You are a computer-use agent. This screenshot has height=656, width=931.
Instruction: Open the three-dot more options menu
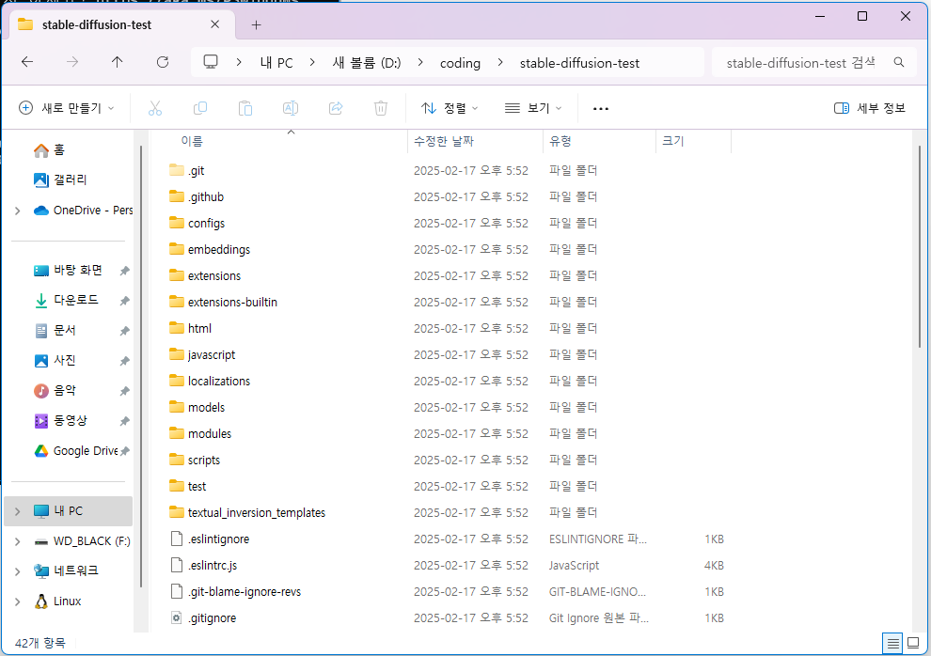(600, 108)
